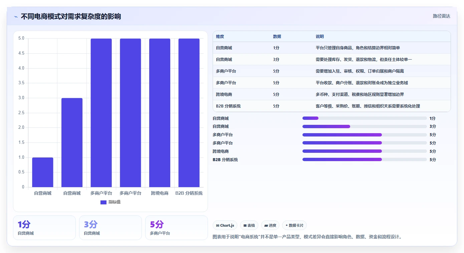The height and width of the screenshot is (253, 464).
Task: Open the 3分 自营商城 data card
Action: pos(110,228)
